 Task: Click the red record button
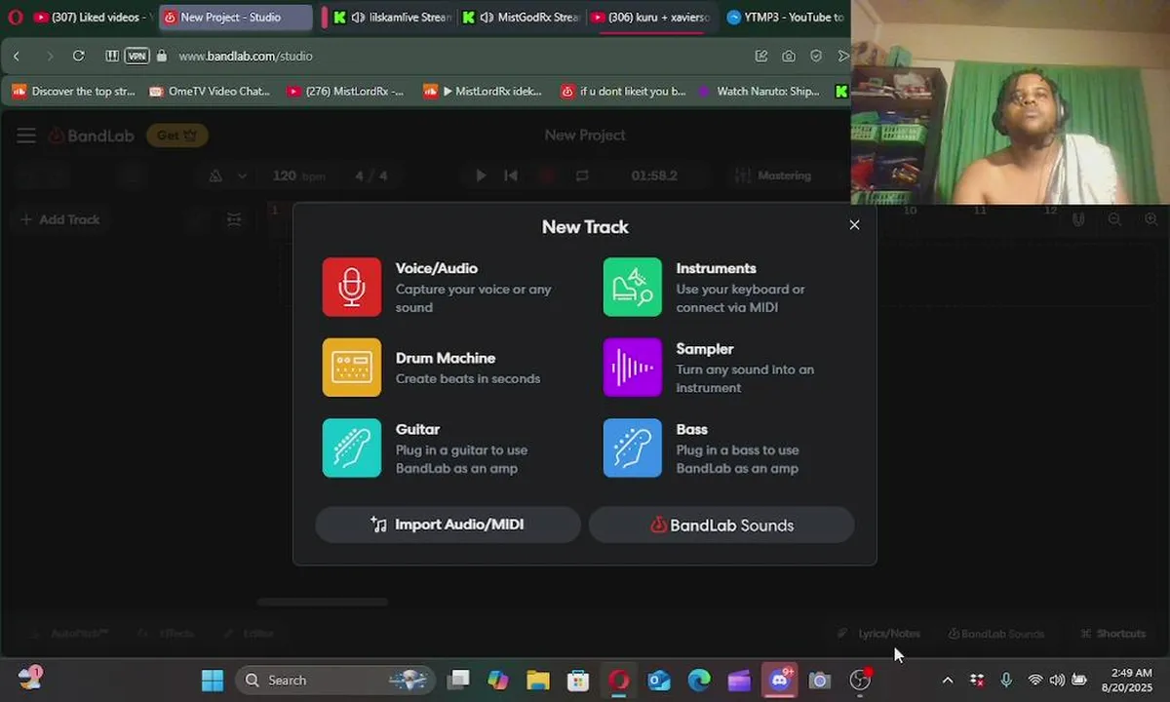(546, 175)
